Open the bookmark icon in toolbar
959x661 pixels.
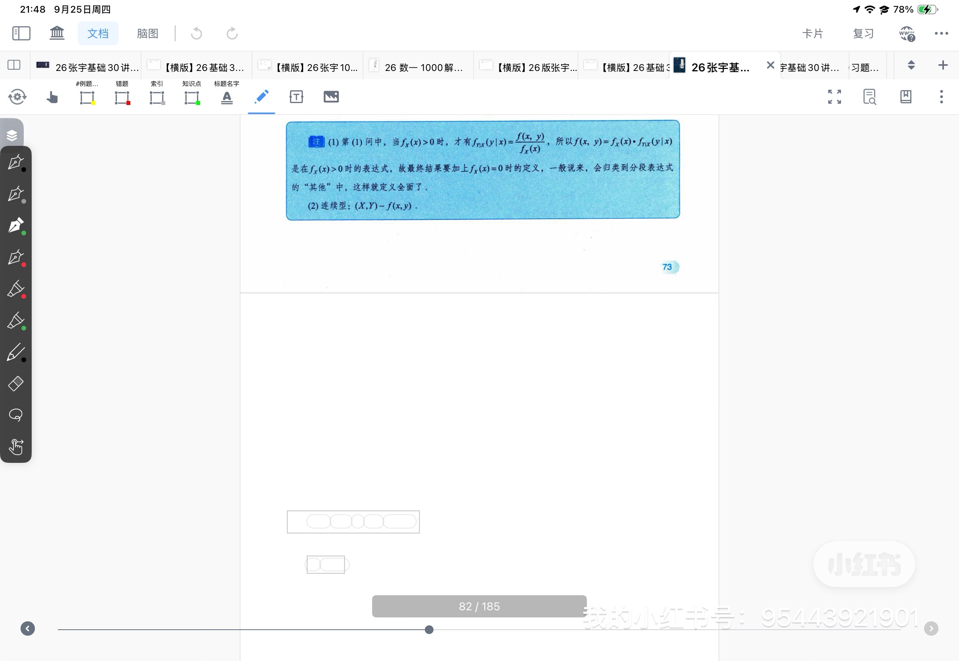[906, 97]
